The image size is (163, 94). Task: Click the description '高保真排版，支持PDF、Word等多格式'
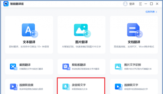(x=134, y=46)
